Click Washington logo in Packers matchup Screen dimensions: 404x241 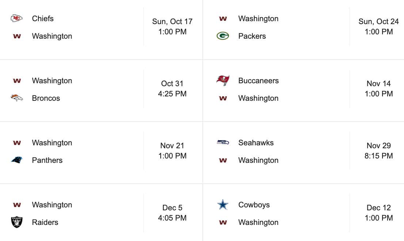click(223, 19)
